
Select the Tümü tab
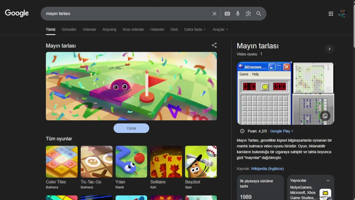point(50,29)
